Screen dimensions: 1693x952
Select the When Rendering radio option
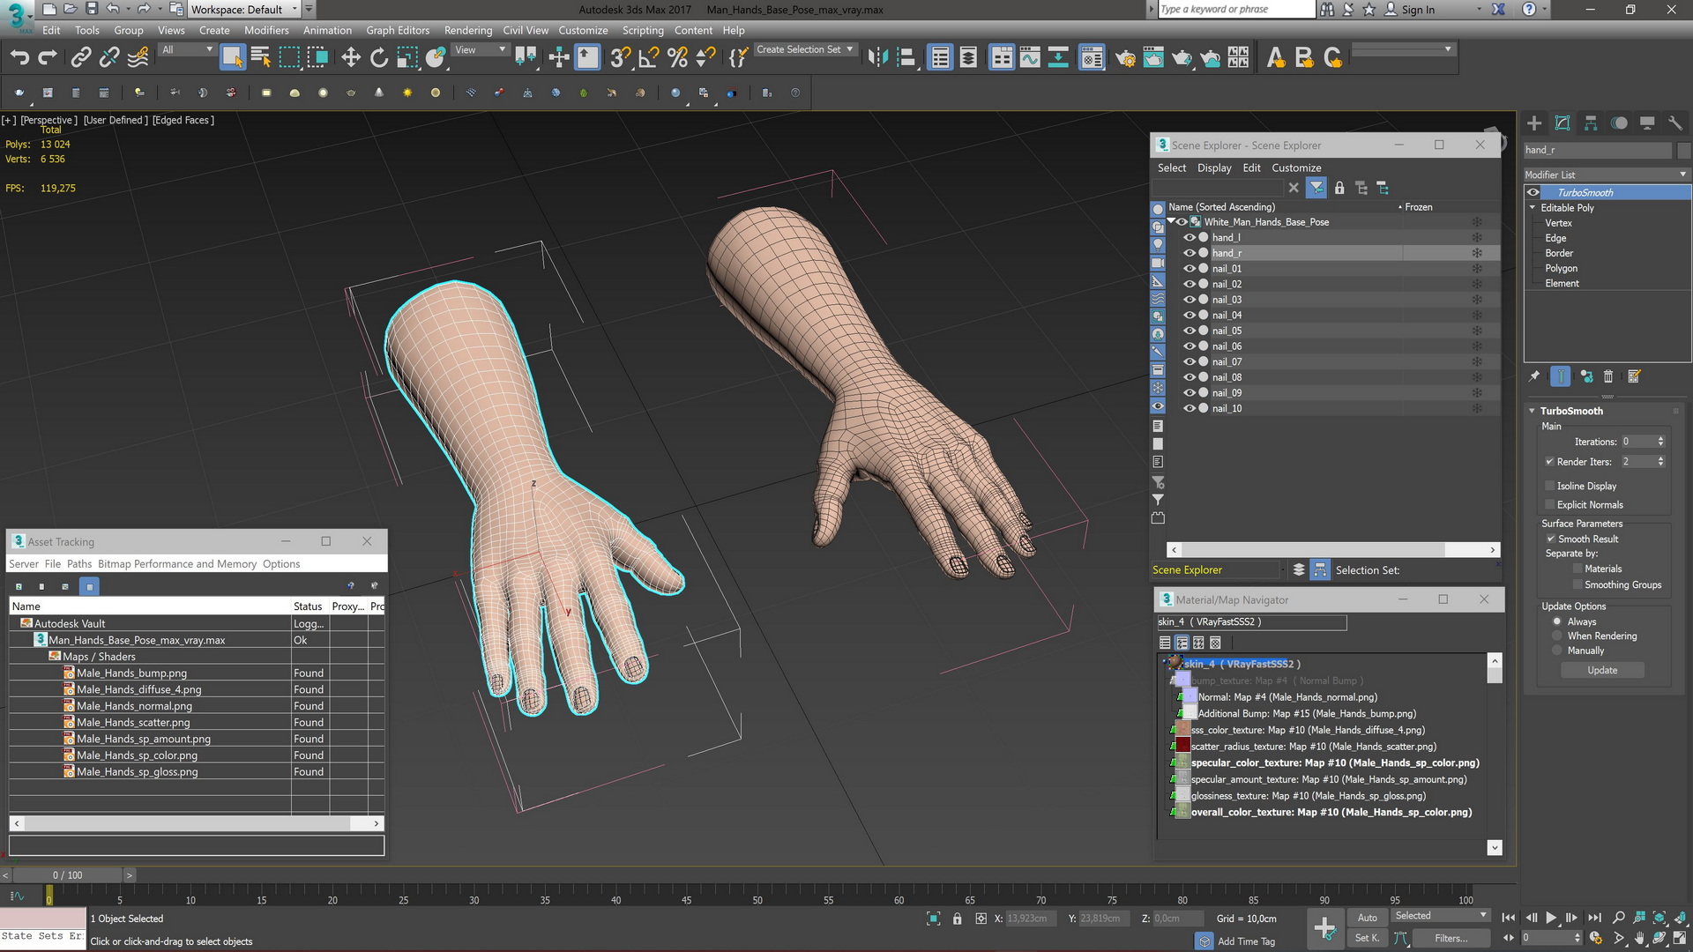tap(1557, 636)
